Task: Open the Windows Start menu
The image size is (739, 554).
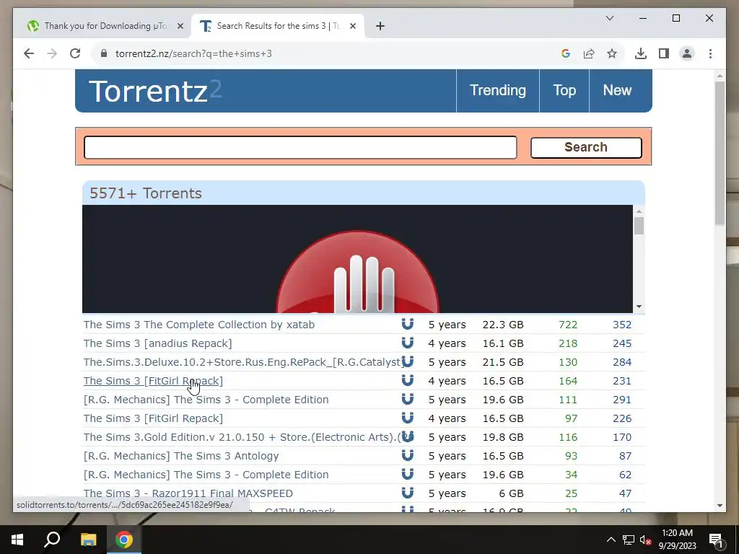Action: point(17,540)
